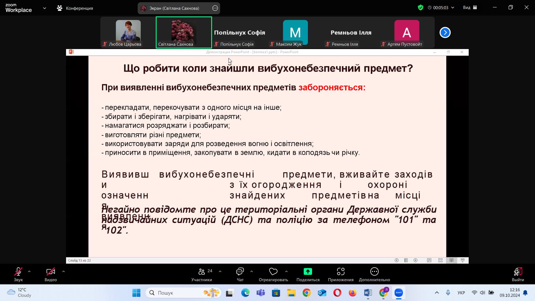This screenshot has height=301, width=535.
Task: Select Світлана Сахнова video thumbnail
Action: tap(184, 32)
